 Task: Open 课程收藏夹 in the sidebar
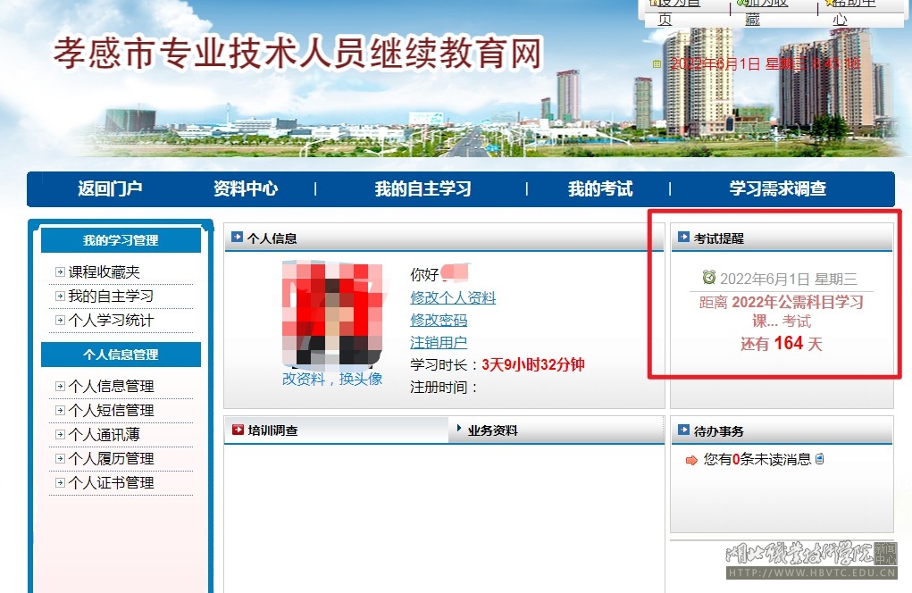point(104,272)
